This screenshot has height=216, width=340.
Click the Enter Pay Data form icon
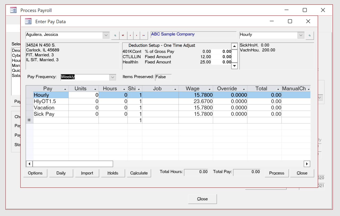tap(28, 21)
